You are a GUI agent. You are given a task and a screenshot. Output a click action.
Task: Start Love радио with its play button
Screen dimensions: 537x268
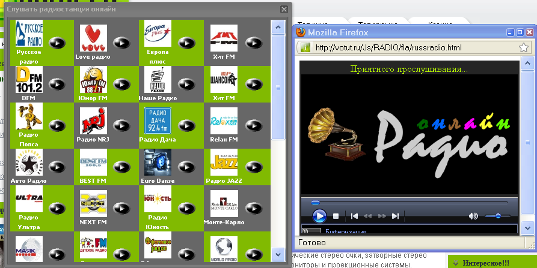121,43
